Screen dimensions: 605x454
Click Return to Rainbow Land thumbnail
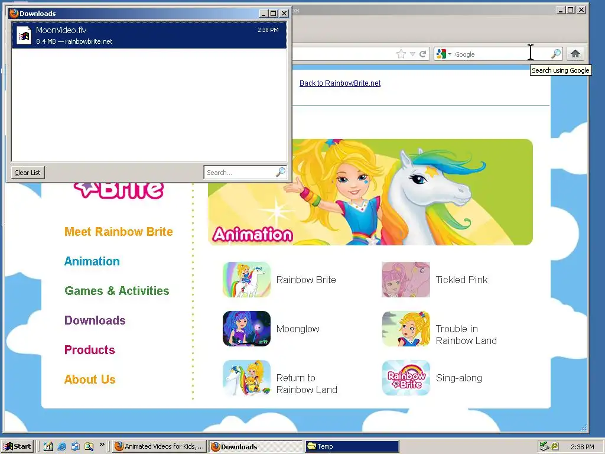pyautogui.click(x=246, y=378)
